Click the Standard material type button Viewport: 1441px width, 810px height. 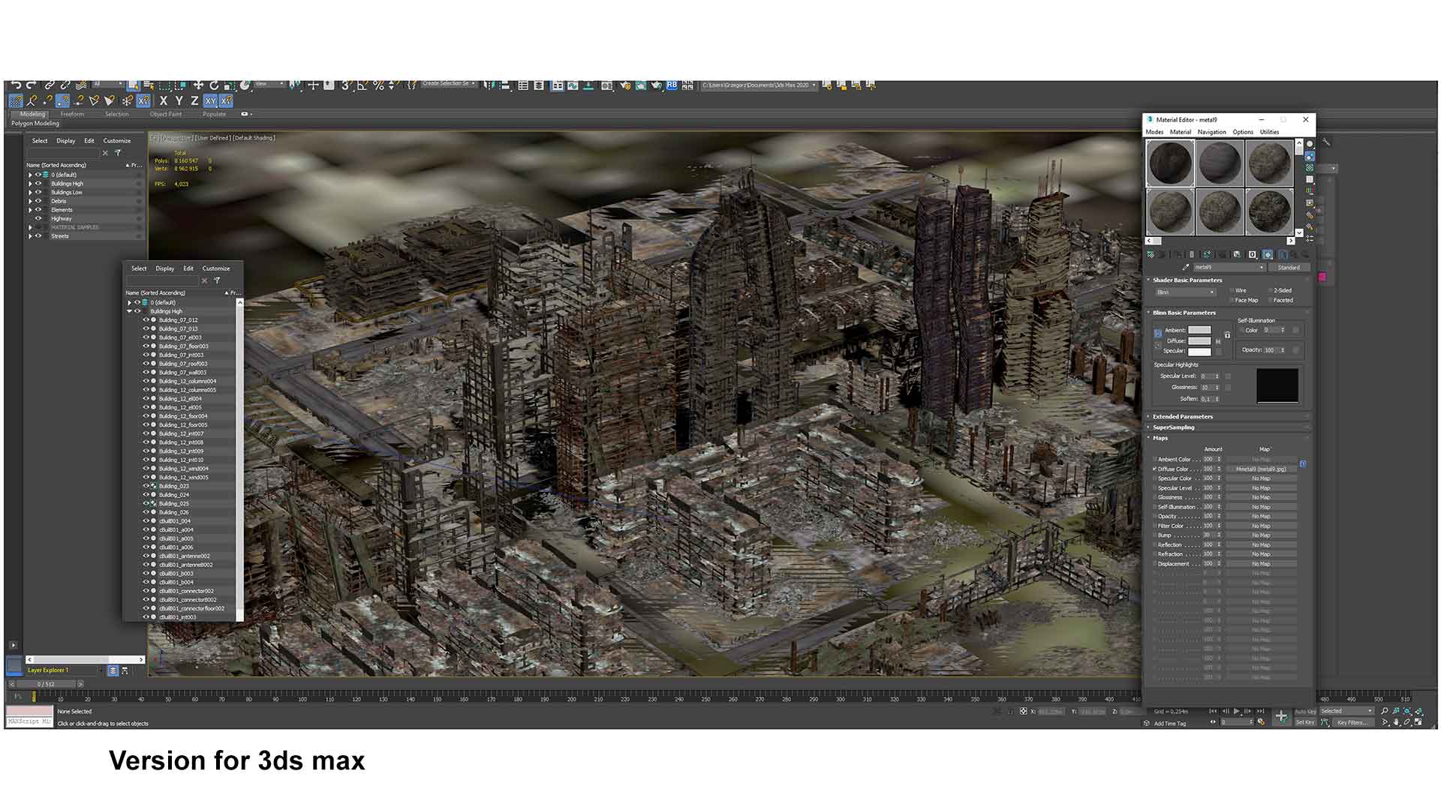click(1289, 268)
